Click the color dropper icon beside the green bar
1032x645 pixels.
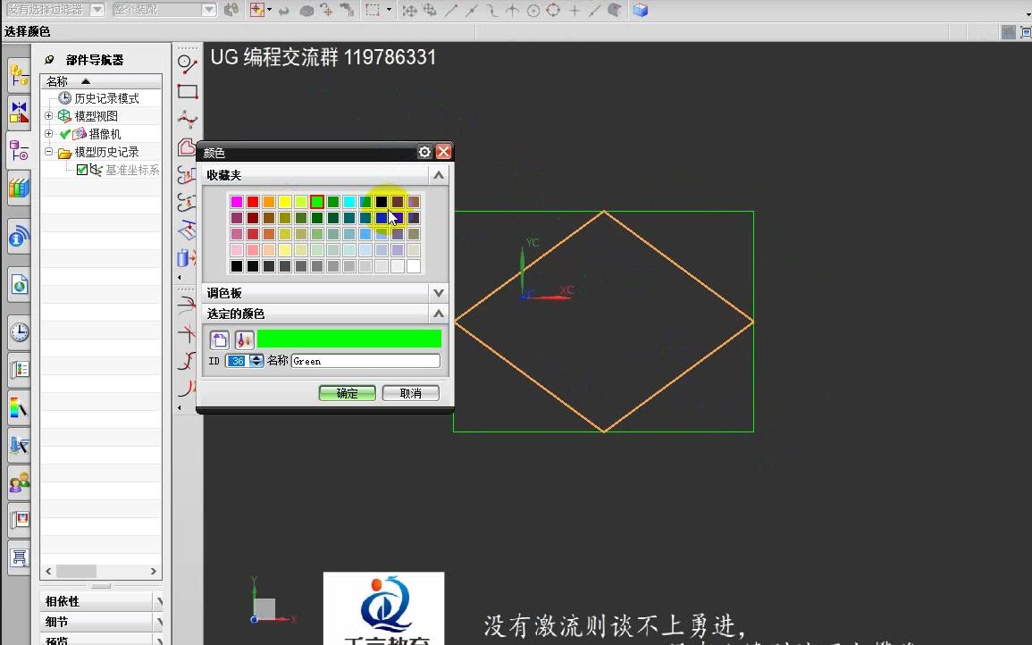(x=243, y=339)
